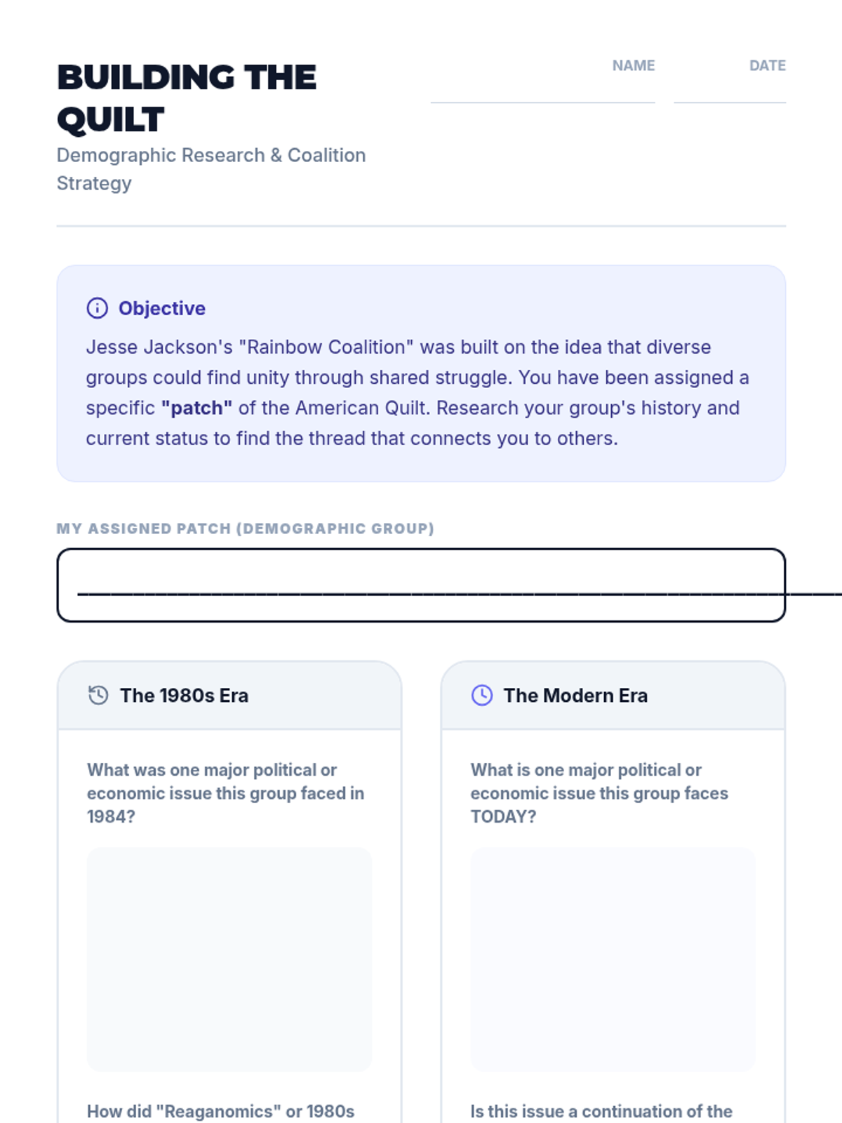
Task: Click the "Rainbow Coalition" phrase in the objective paragraph
Action: (x=326, y=347)
